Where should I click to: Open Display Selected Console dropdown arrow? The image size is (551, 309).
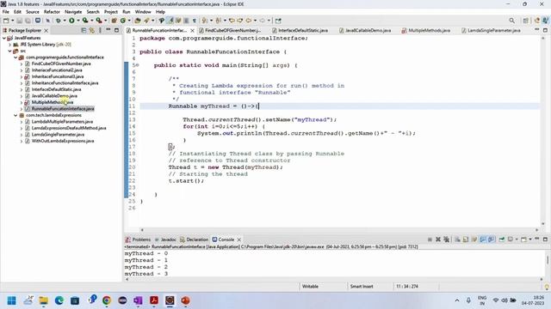point(517,239)
